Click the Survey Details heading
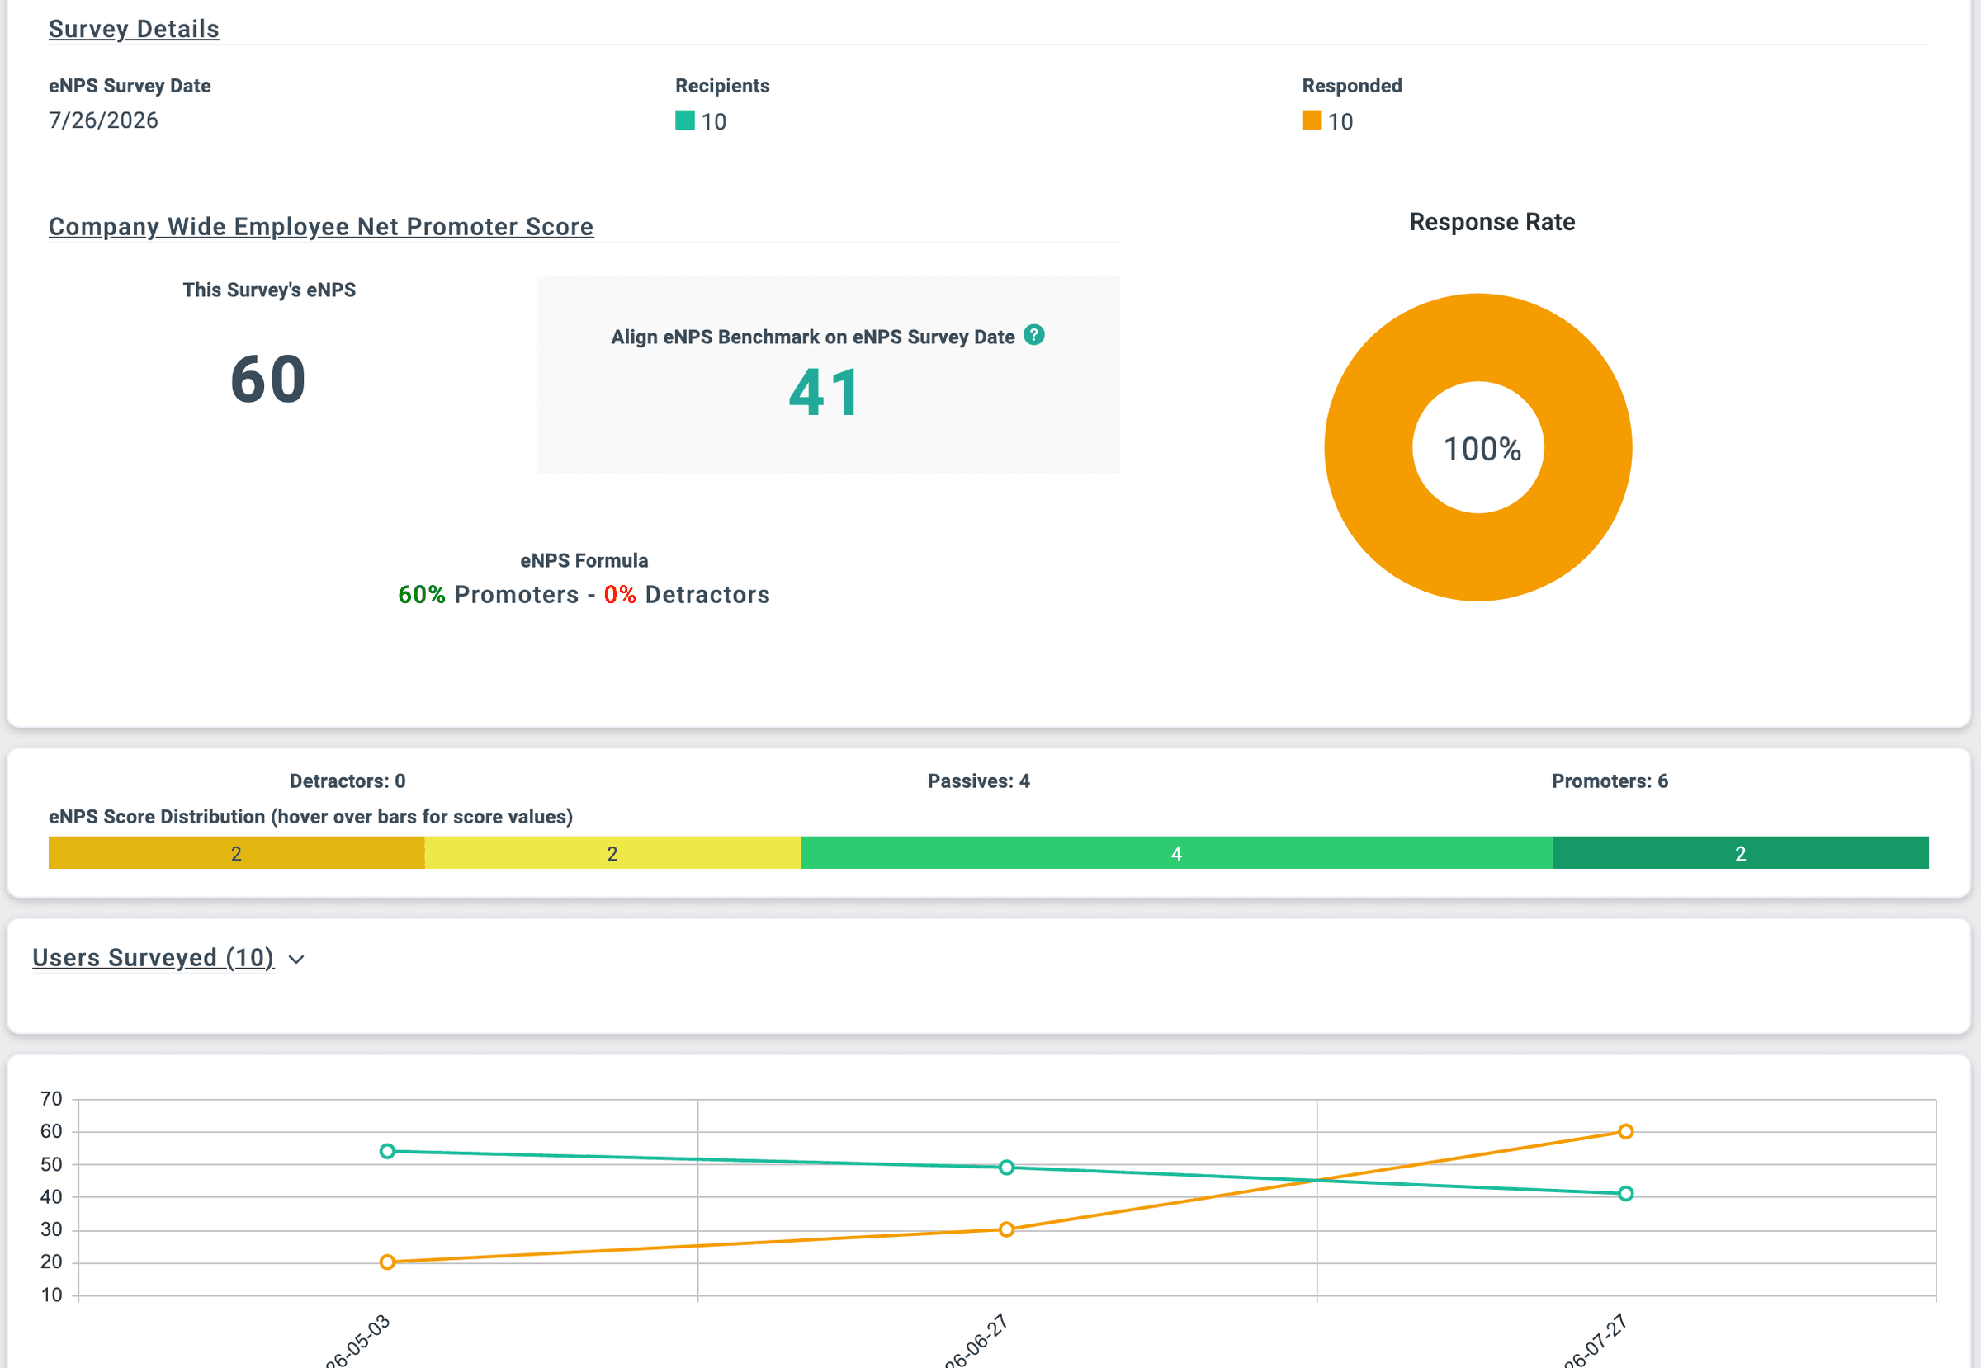This screenshot has height=1368, width=1981. tap(134, 29)
